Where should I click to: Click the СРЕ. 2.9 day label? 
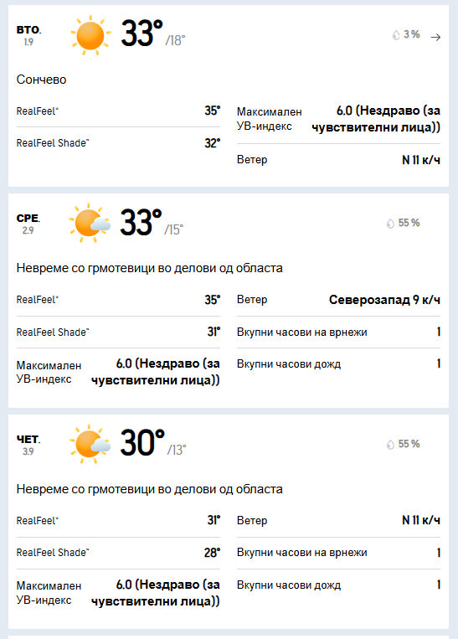coord(28,224)
